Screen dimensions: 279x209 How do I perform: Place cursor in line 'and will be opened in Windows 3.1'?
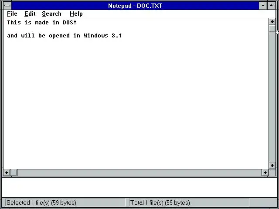pyautogui.click(x=65, y=36)
